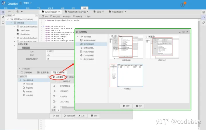This screenshot has width=206, height=130.
Task: Switch to the ClassificationService editor tab
Action: (77, 12)
